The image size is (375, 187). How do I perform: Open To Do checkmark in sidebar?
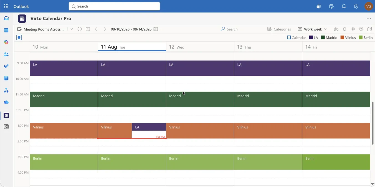pos(6,66)
